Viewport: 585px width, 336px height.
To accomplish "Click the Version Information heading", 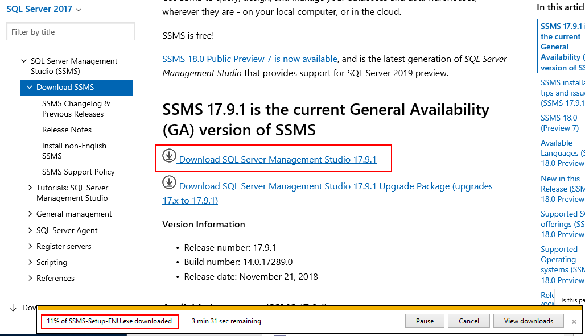I will [204, 225].
